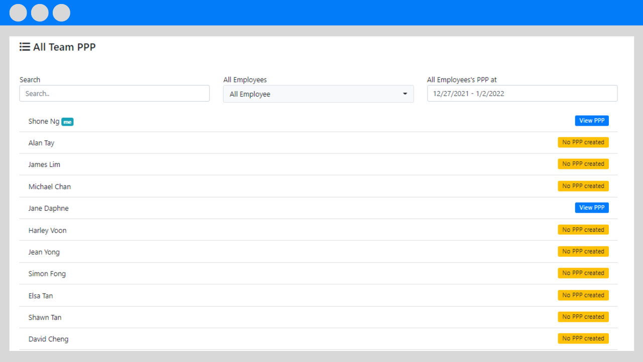Select the name Elsa Tan
This screenshot has width=643, height=362.
41,296
